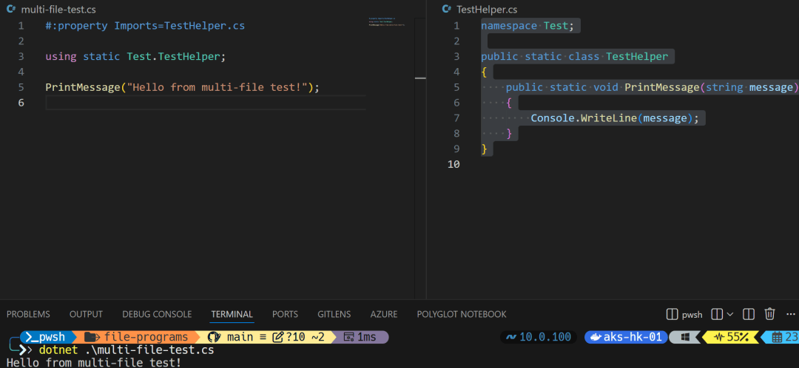The width and height of the screenshot is (799, 368).
Task: Click the 55% memory usage segment
Action: [732, 337]
